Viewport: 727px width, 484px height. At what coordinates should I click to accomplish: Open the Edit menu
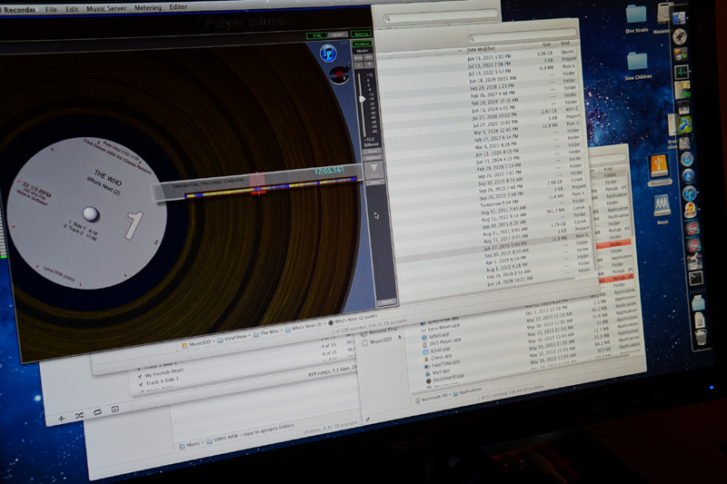(x=72, y=9)
